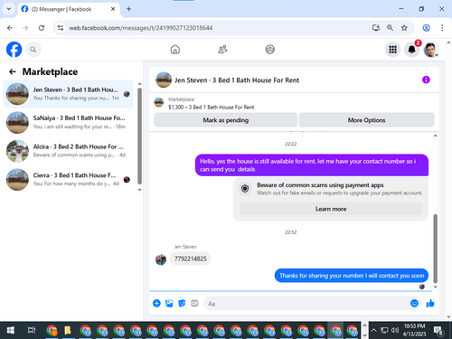Go to Facebook Home feed icon
This screenshot has height=339, width=452.
click(x=175, y=49)
